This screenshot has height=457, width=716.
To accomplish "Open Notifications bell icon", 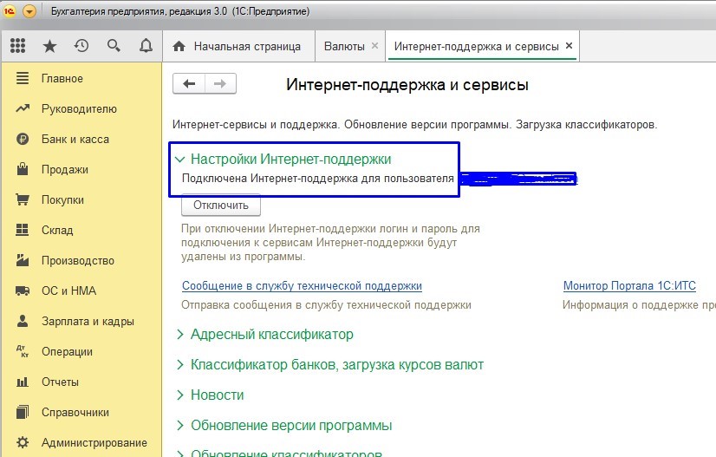I will tap(146, 46).
